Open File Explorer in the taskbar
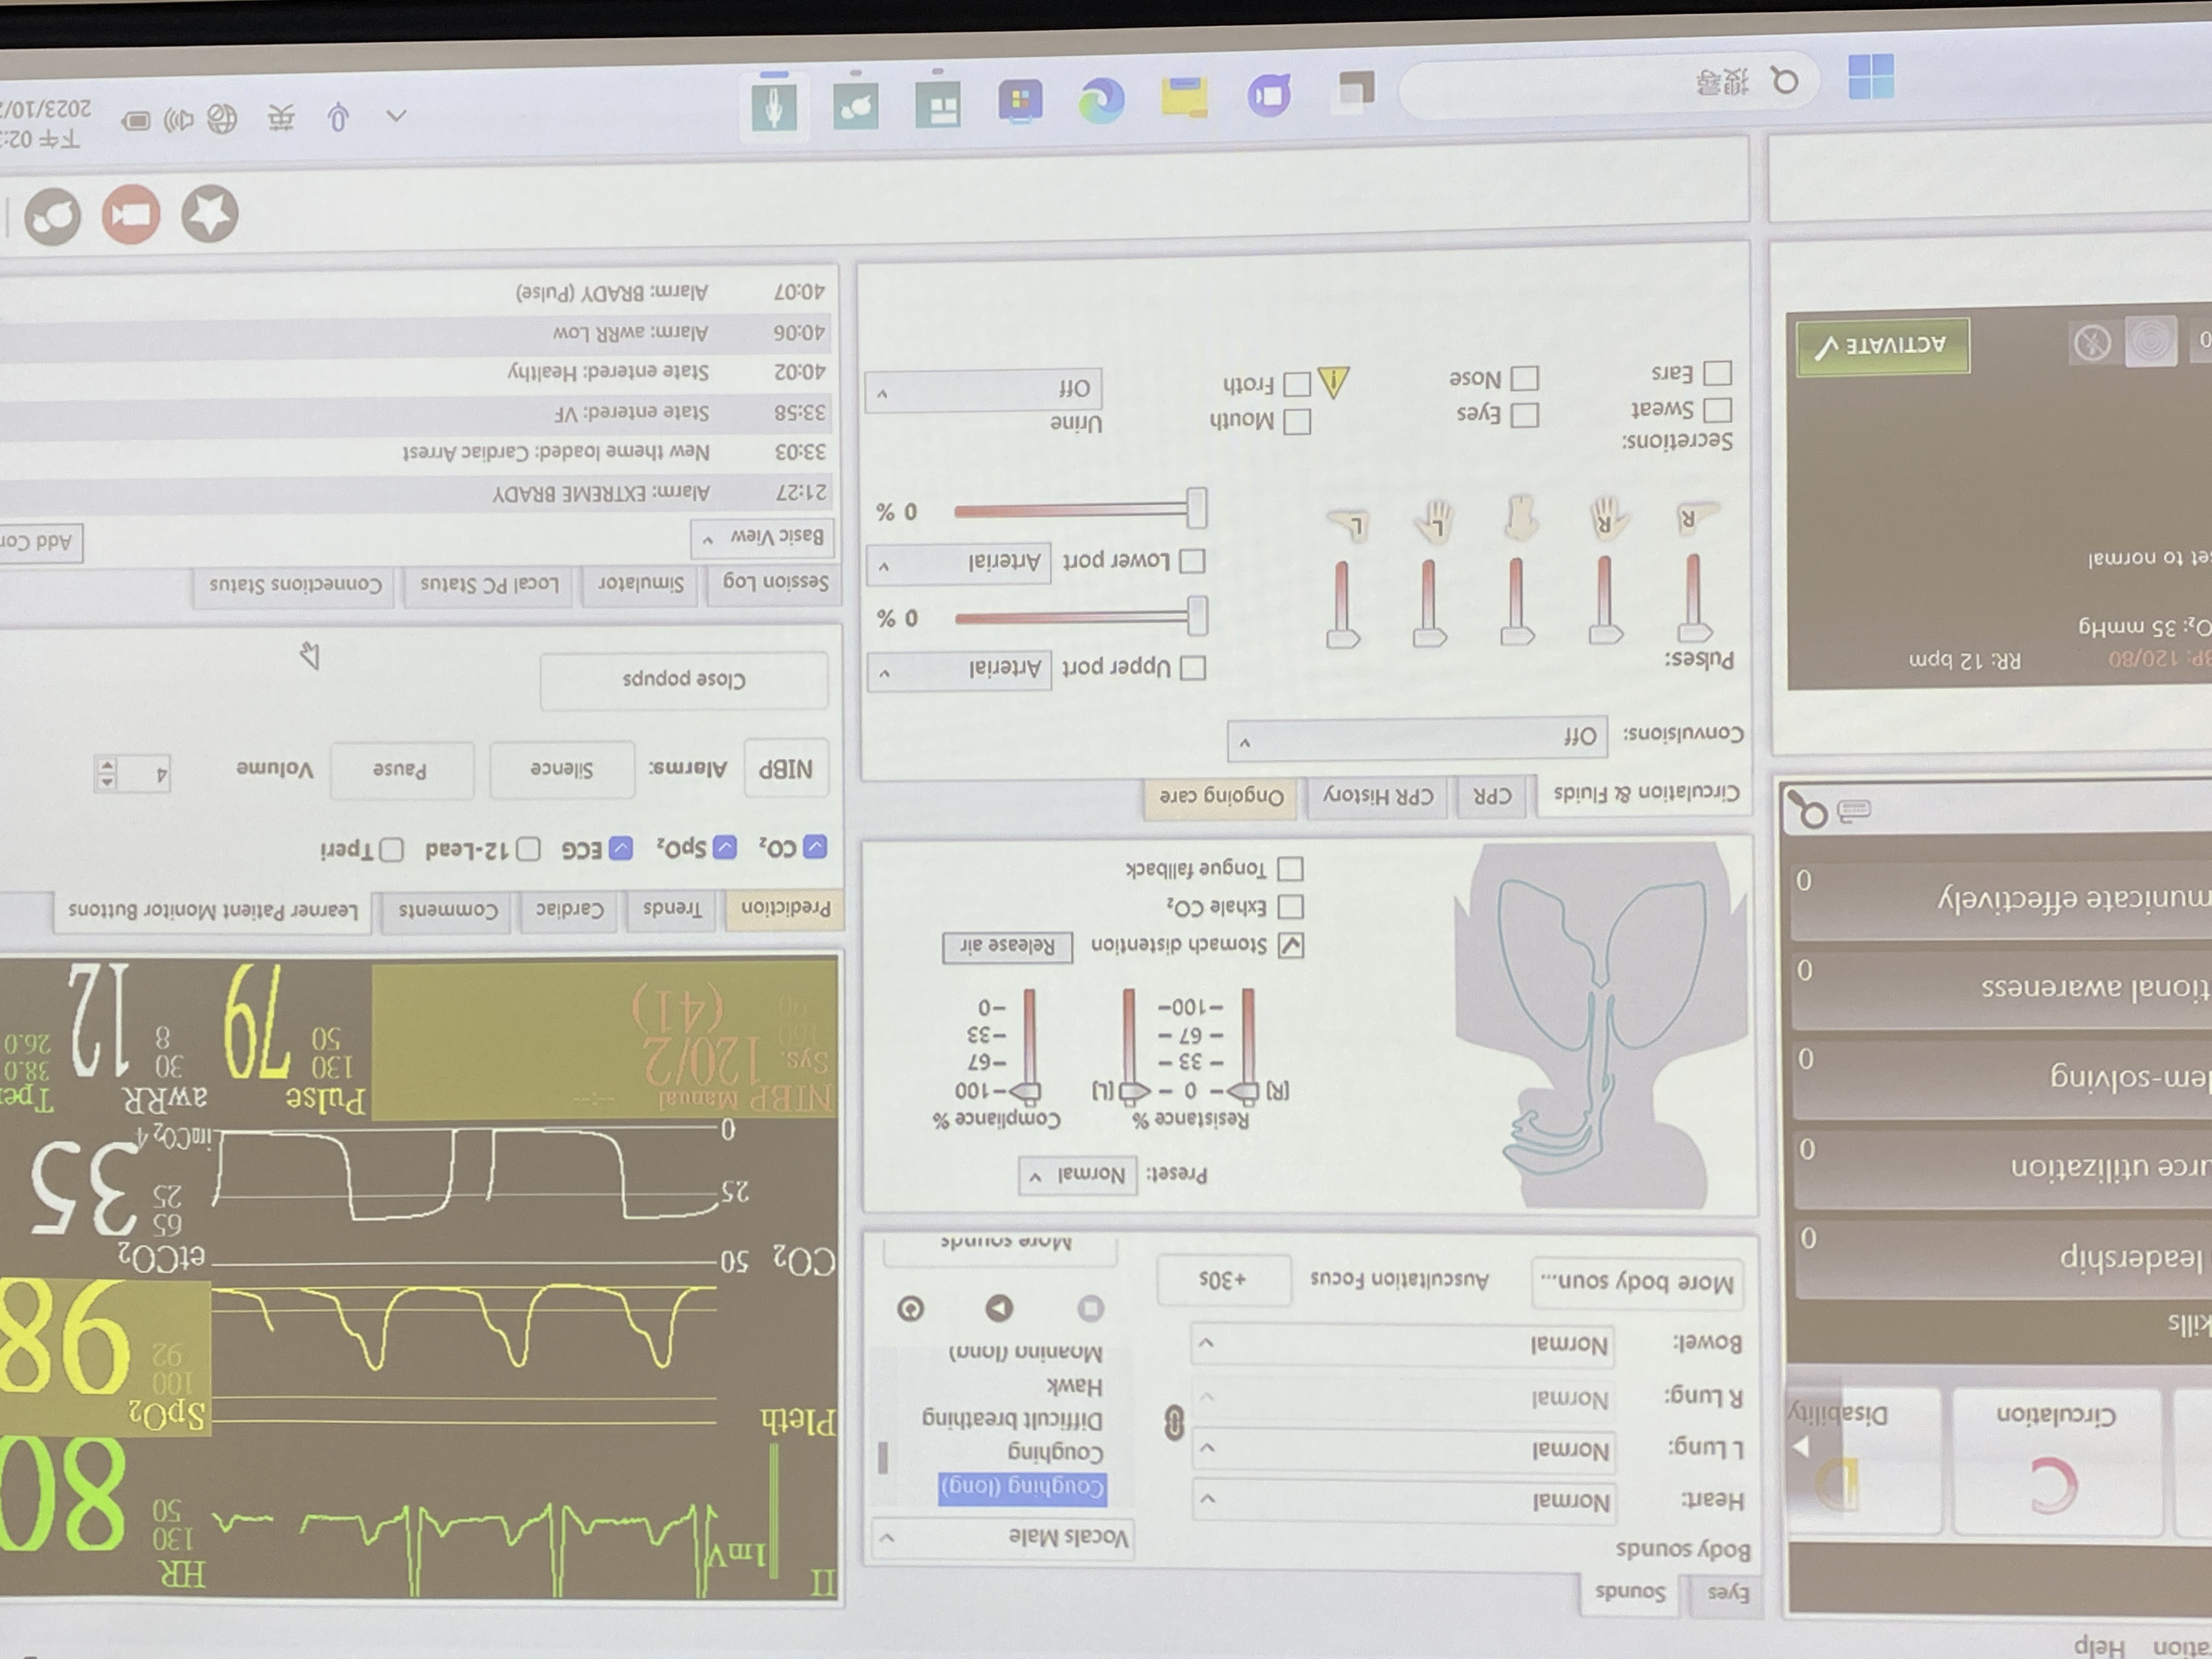The image size is (2212, 1659). click(1184, 98)
